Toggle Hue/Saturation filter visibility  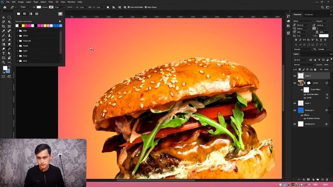[x=305, y=95]
